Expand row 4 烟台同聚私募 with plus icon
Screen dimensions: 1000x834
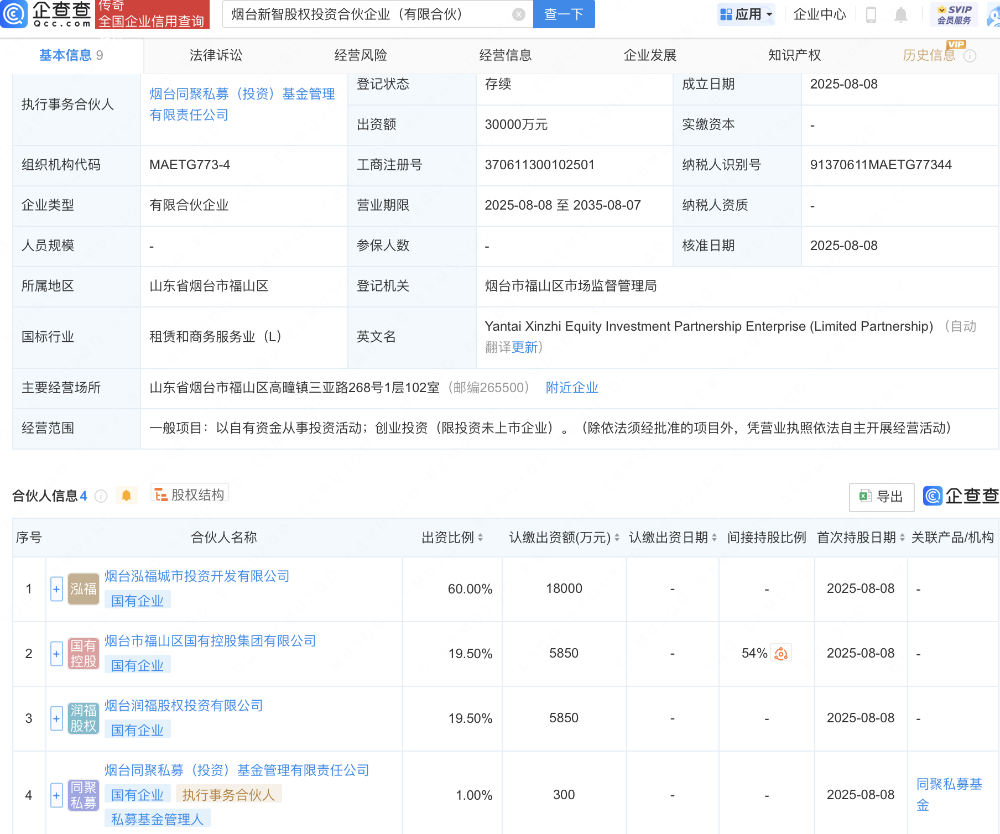coord(56,796)
